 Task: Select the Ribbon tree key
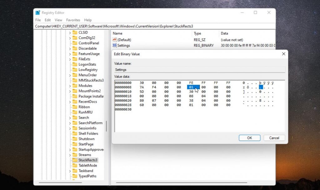(x=84, y=107)
